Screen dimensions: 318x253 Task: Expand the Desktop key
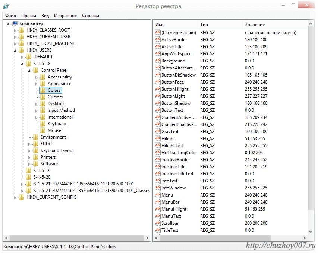pyautogui.click(x=36, y=104)
